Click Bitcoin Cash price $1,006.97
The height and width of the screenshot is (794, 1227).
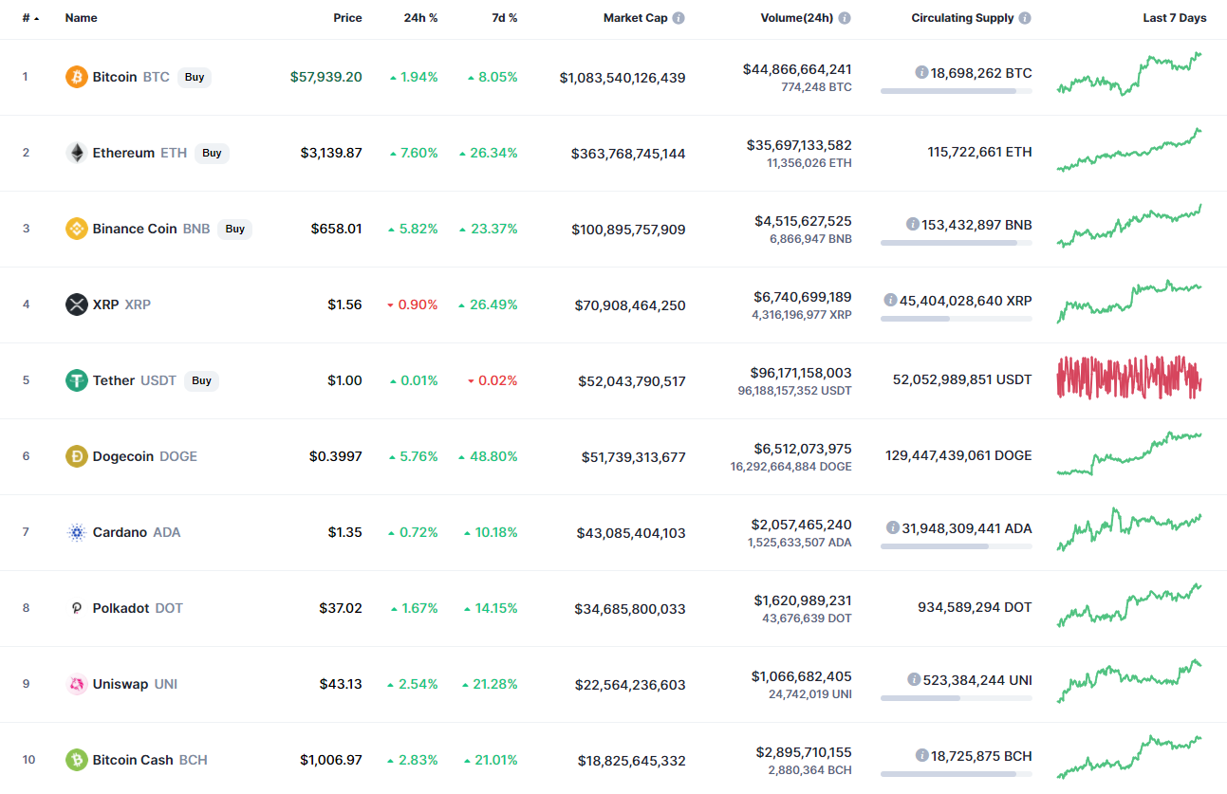(x=331, y=760)
